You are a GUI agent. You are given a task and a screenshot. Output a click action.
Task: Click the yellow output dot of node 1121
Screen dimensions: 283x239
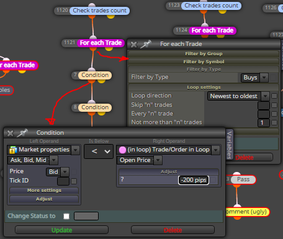coord(109,48)
